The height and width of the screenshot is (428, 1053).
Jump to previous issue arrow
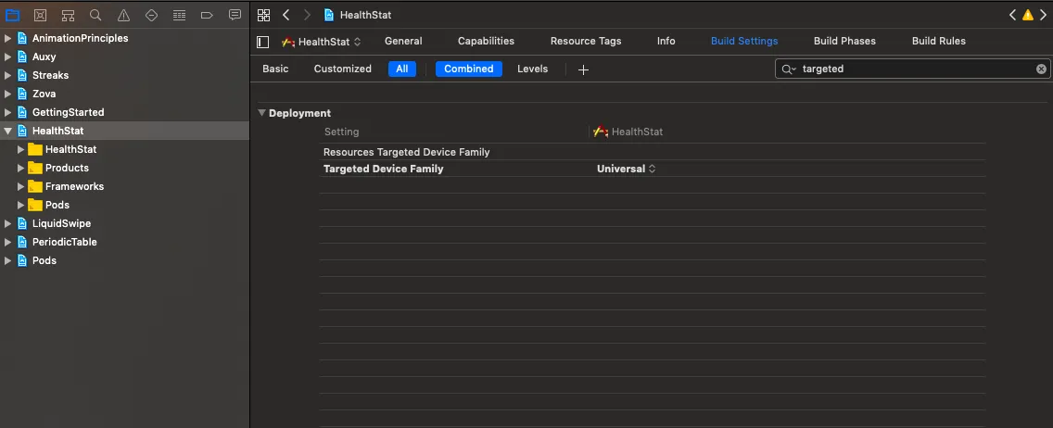click(x=1013, y=15)
